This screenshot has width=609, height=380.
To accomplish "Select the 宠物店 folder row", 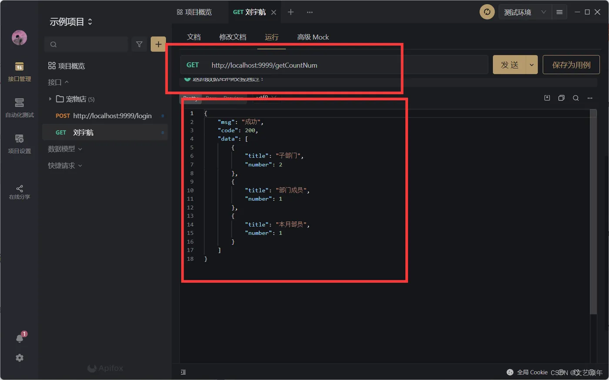I will tap(105, 99).
